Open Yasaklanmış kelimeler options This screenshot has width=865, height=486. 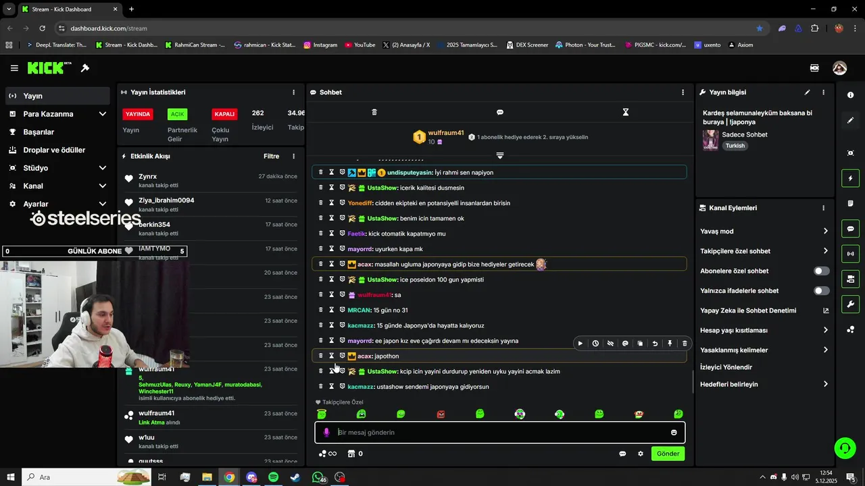point(825,350)
